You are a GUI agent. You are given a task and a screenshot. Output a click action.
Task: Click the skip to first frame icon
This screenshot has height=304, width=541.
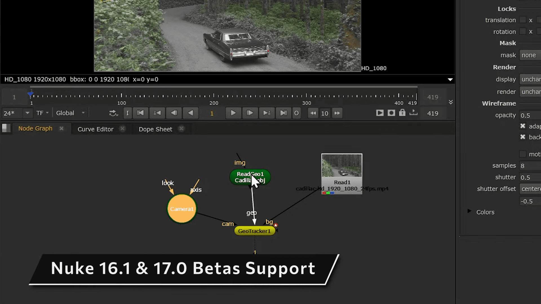pyautogui.click(x=140, y=113)
